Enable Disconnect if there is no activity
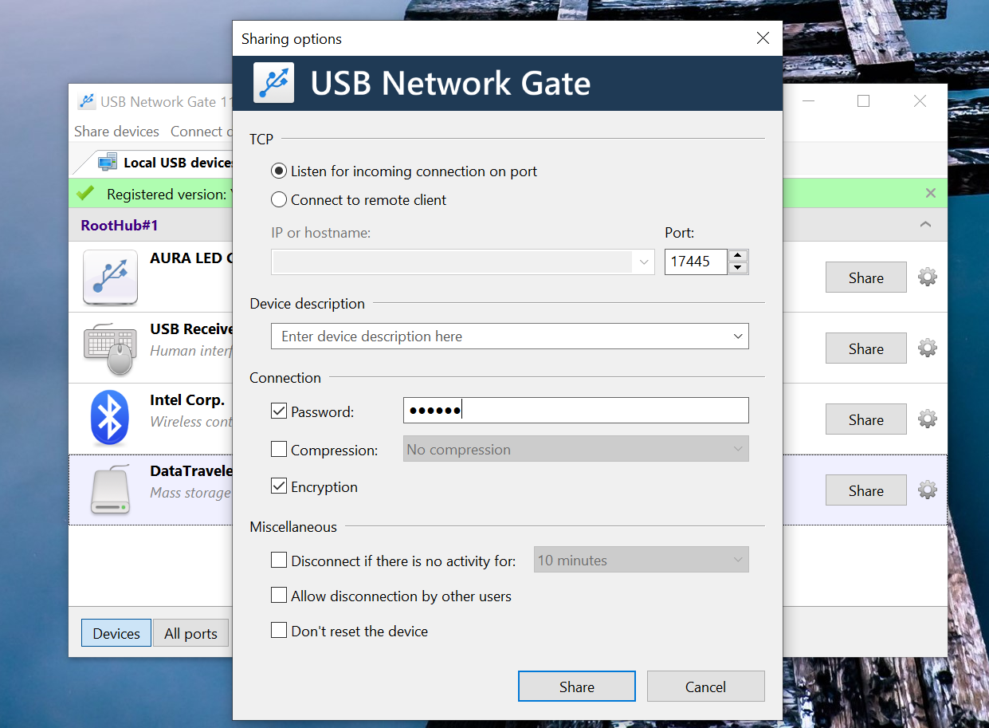This screenshot has width=989, height=728. pos(279,561)
